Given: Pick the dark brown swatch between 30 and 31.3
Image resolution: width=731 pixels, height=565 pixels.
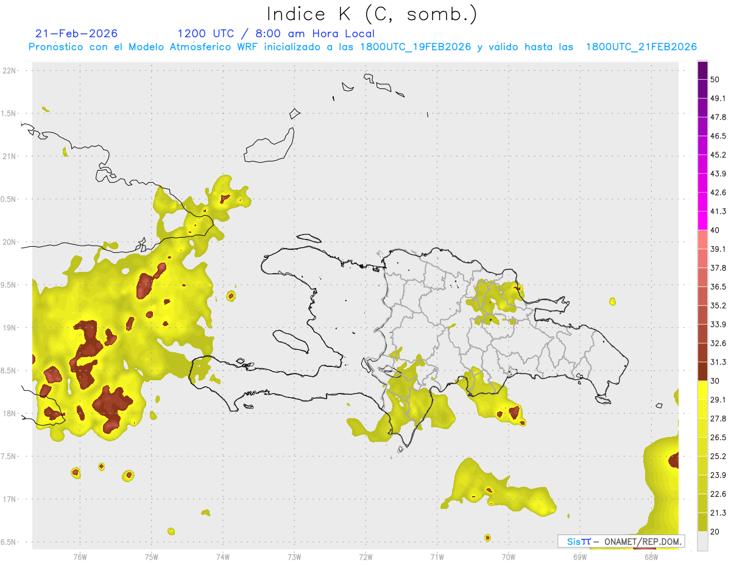Looking at the screenshot, I should 702,371.
